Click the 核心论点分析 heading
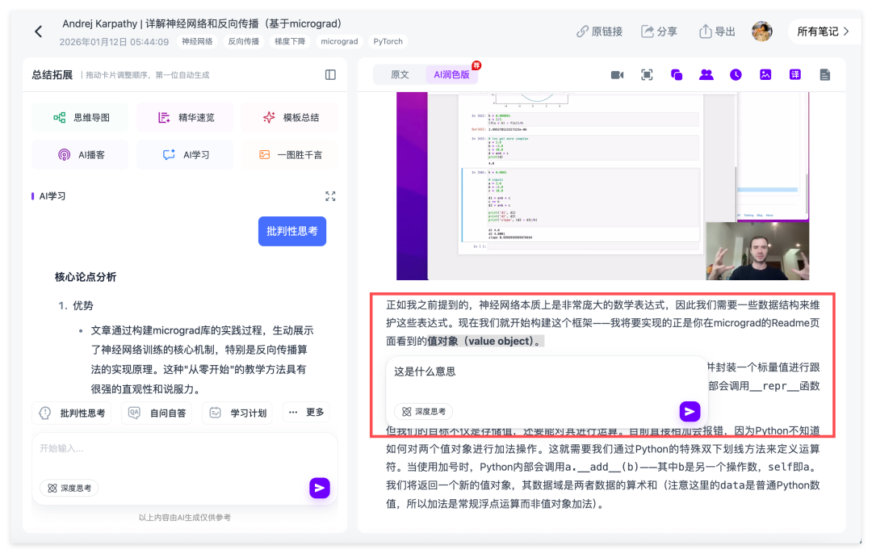 (x=86, y=277)
